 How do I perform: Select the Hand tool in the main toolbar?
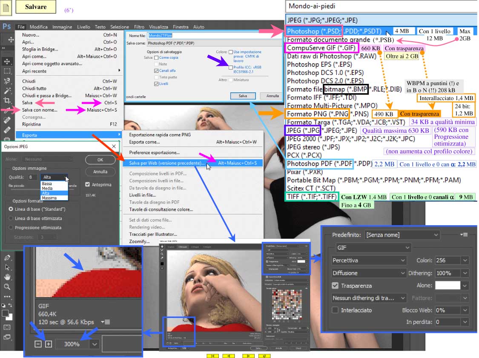pyautogui.click(x=7, y=277)
